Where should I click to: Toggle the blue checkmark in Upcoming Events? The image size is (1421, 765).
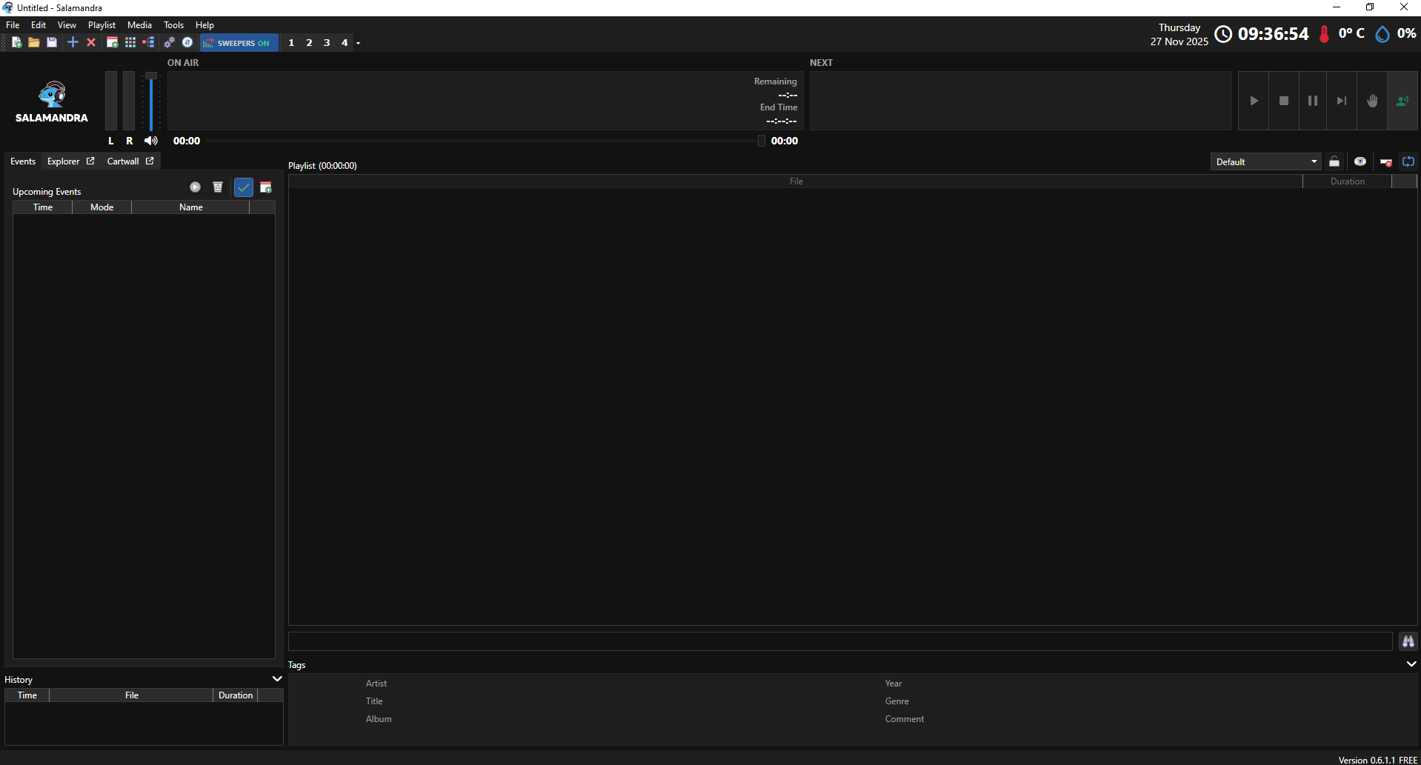[243, 187]
